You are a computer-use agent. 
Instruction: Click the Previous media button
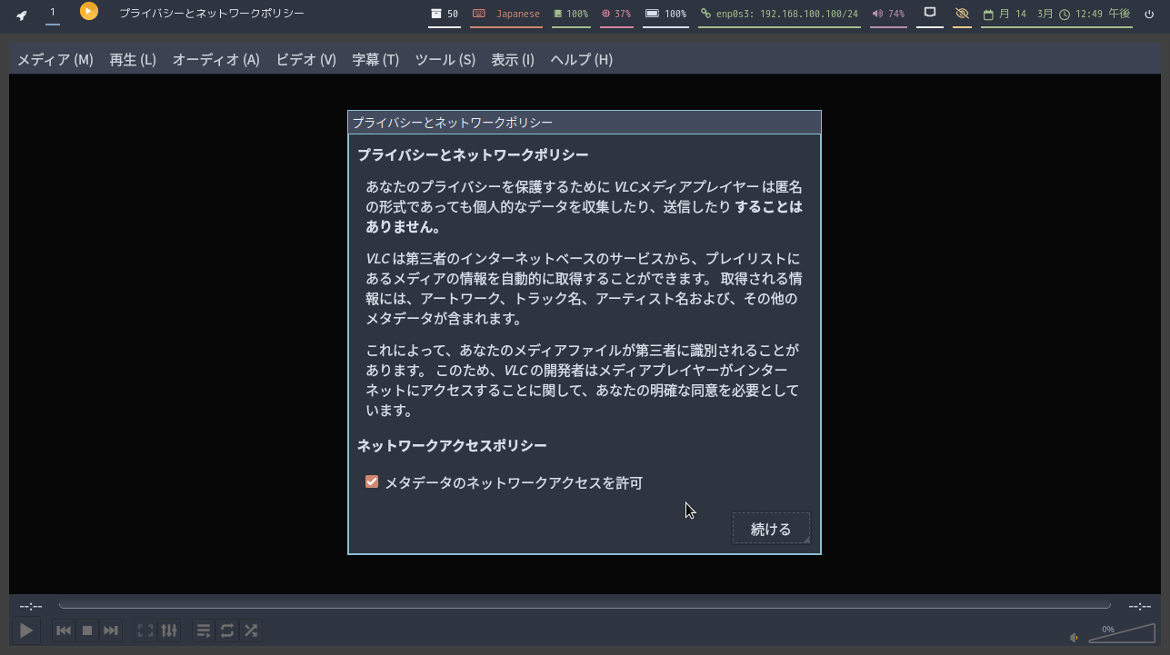64,630
